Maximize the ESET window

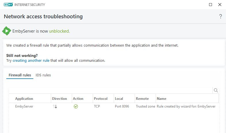click(x=210, y=5)
